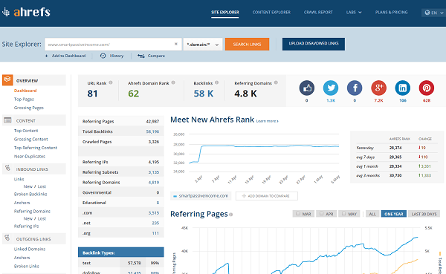Click the orange Overview sidebar icon
446x274 pixels.
(7, 80)
